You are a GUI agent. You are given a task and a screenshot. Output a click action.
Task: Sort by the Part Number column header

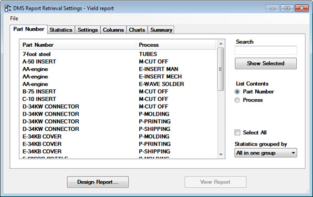[78, 45]
